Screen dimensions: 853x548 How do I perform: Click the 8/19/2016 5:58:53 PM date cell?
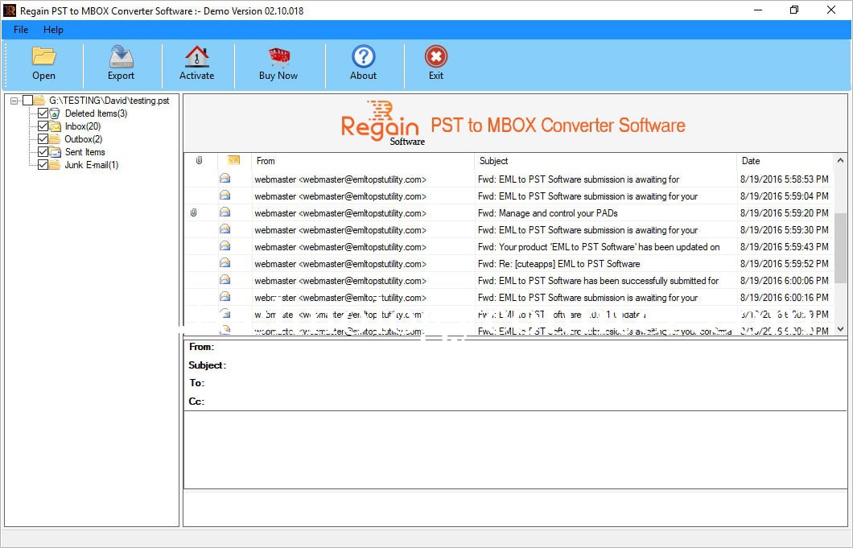(785, 179)
